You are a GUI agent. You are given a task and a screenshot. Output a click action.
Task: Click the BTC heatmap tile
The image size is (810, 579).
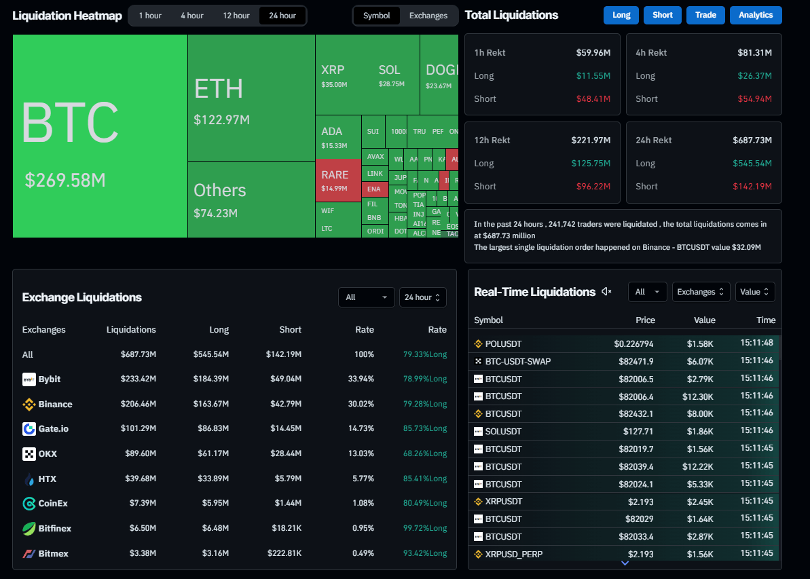click(x=100, y=136)
